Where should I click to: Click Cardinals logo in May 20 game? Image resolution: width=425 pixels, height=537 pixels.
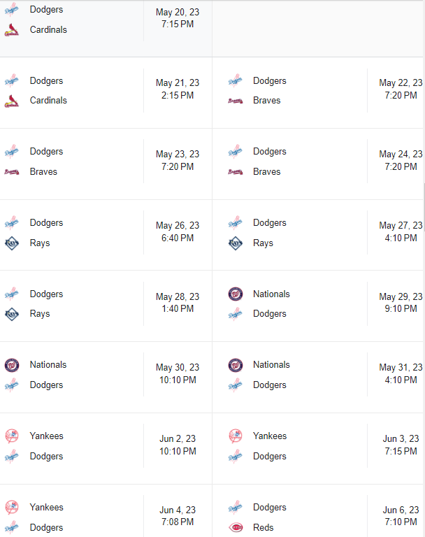[12, 30]
